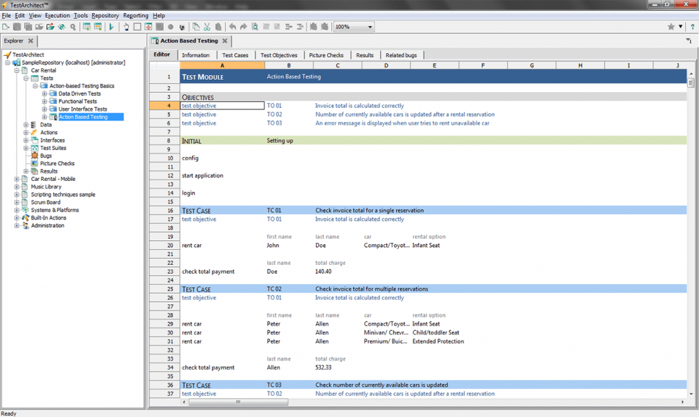Click the hand pointer toolbar icon
Viewport: 699px width, 417px height.
point(126,27)
